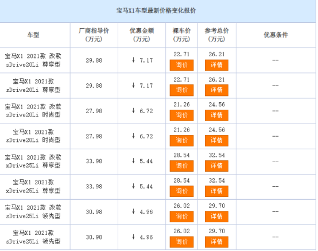Click bare price 28.54 in non-改款 xDrive25Li 尊享型 row
Screen dimensions: 318x251
coord(181,180)
